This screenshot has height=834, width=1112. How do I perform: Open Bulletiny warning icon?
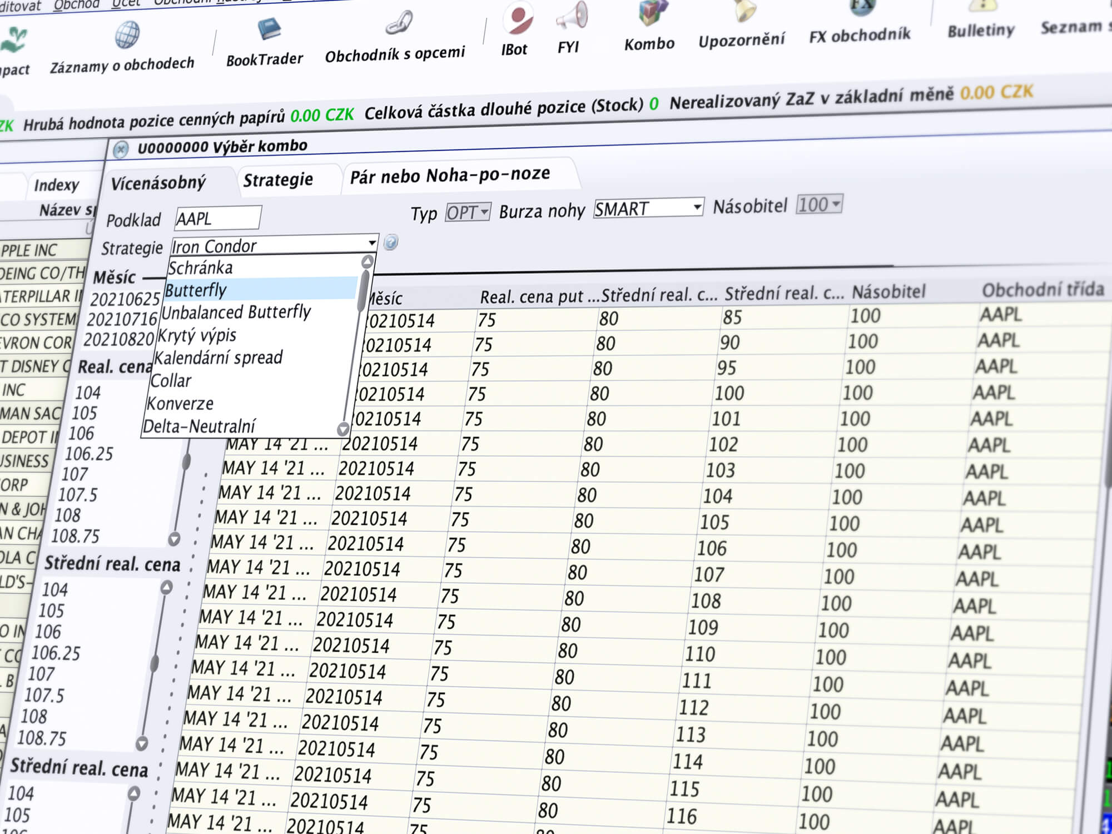point(983,6)
